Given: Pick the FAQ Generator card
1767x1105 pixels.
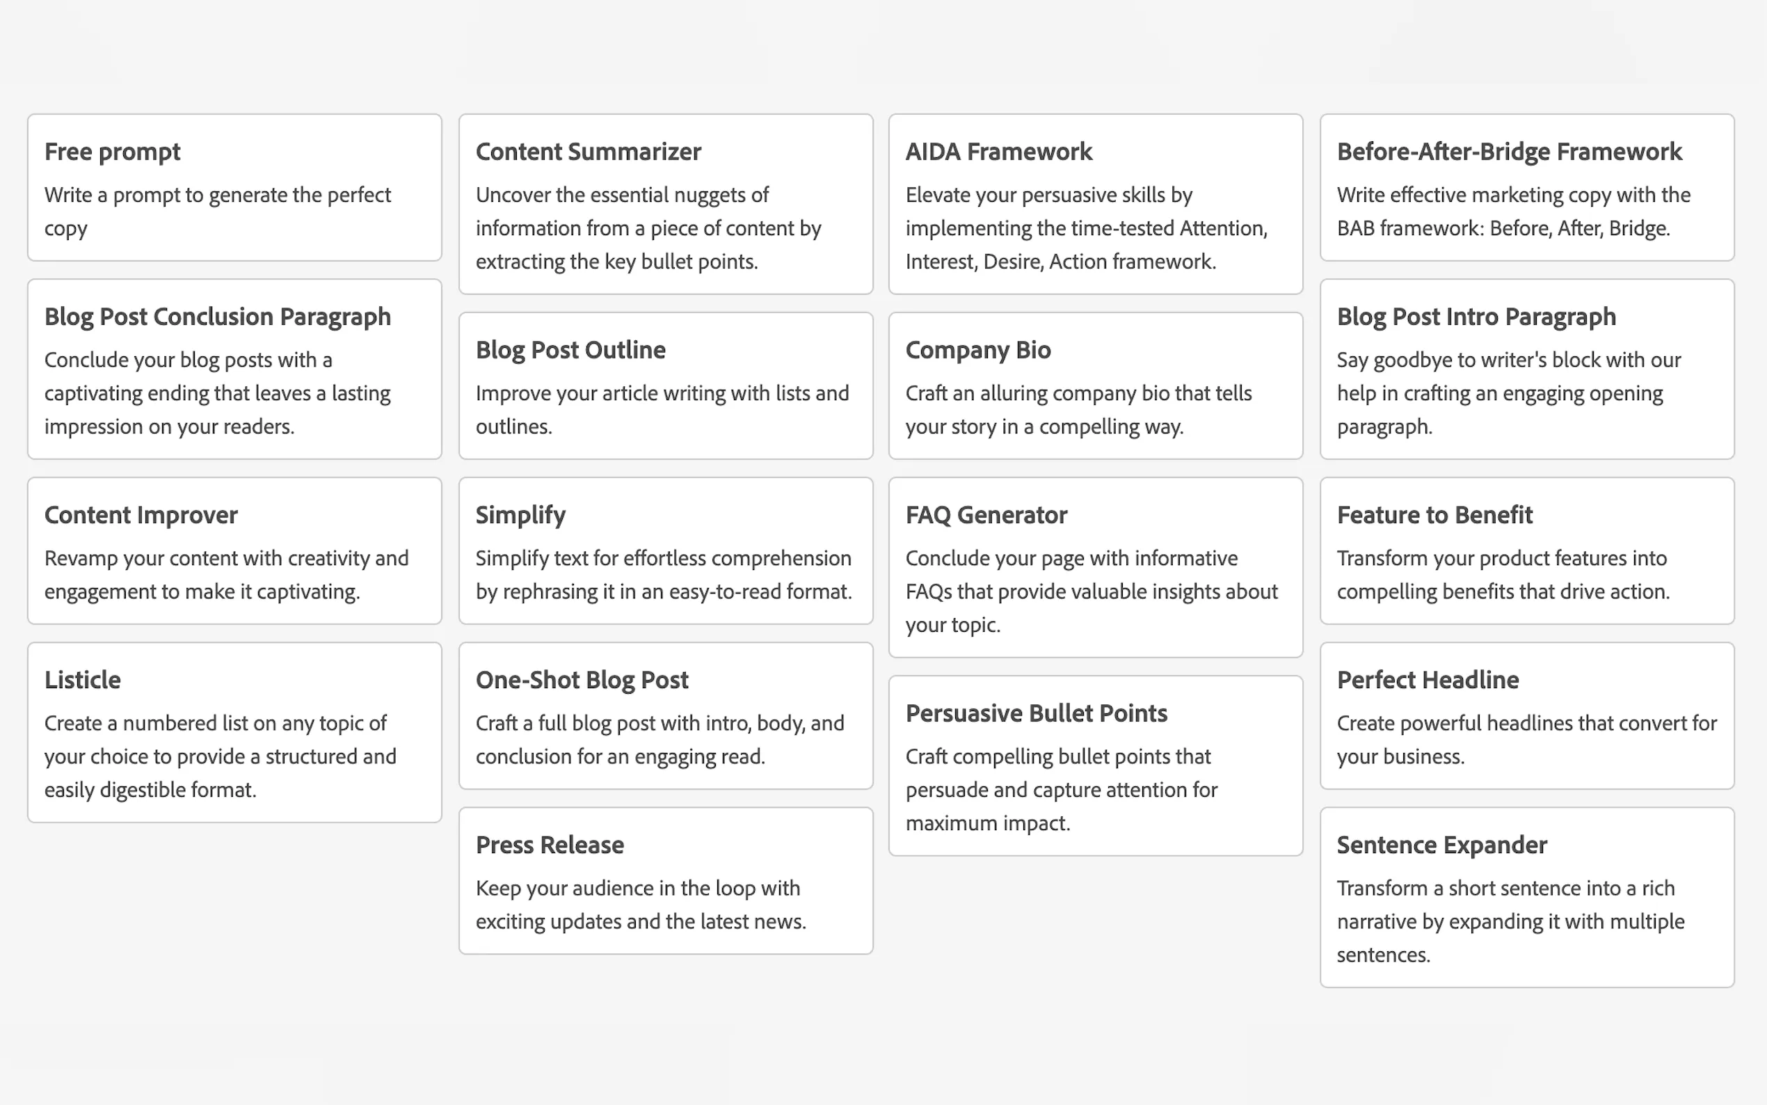Looking at the screenshot, I should [1095, 566].
